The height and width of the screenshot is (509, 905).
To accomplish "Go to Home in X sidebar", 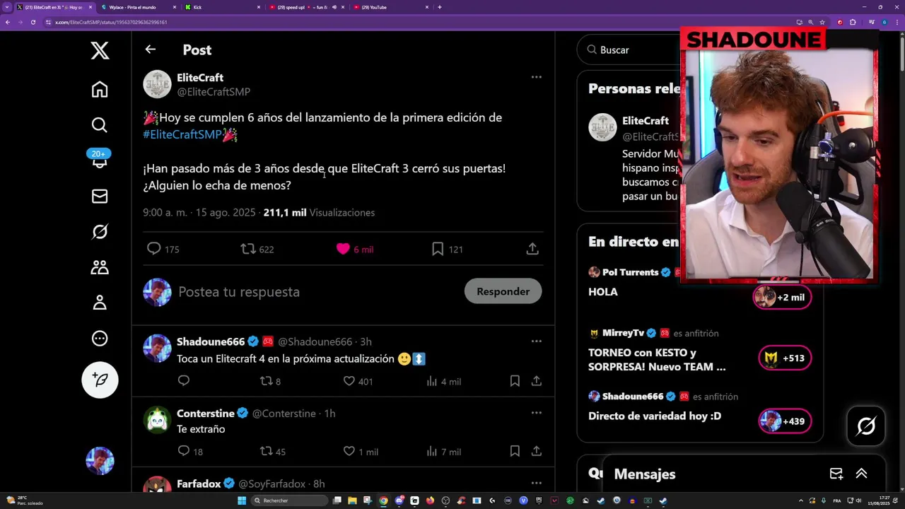I will click(x=100, y=89).
